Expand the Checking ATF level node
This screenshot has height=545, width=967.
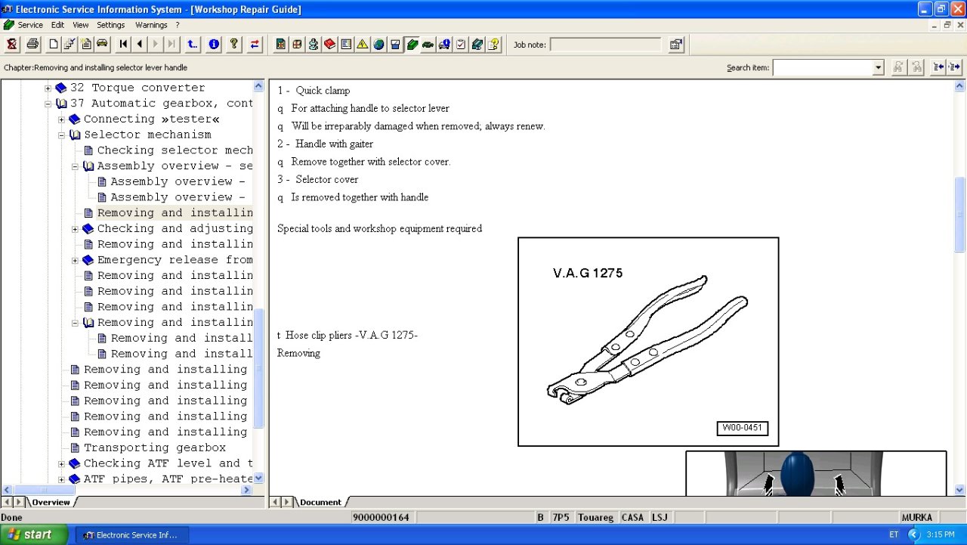[x=62, y=464]
